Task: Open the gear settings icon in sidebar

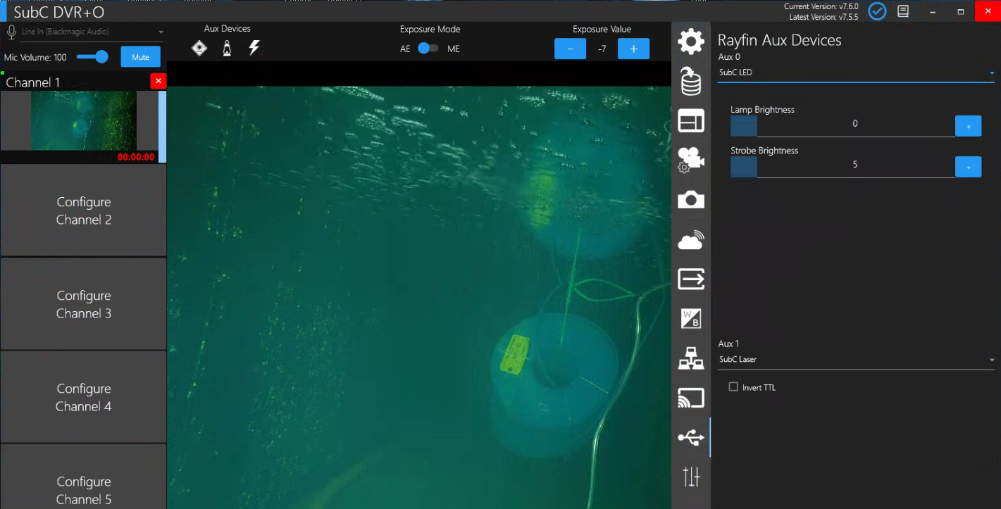Action: pyautogui.click(x=690, y=42)
